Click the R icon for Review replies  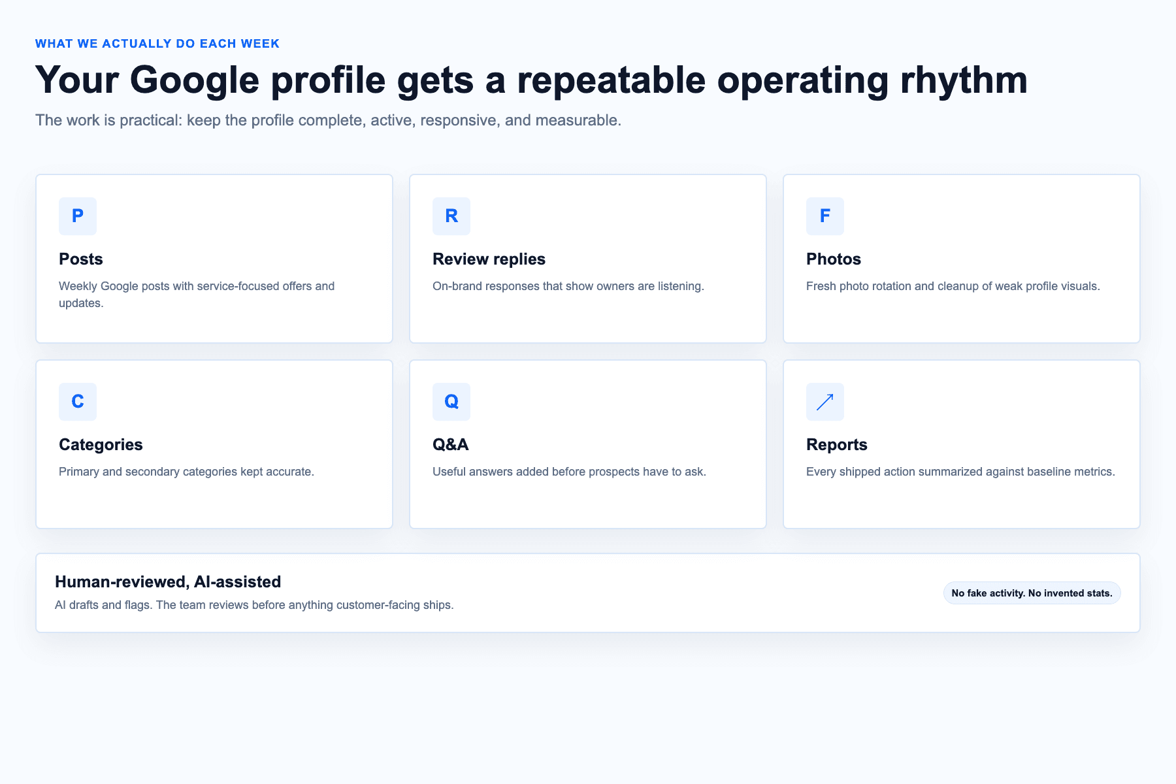[x=451, y=216]
